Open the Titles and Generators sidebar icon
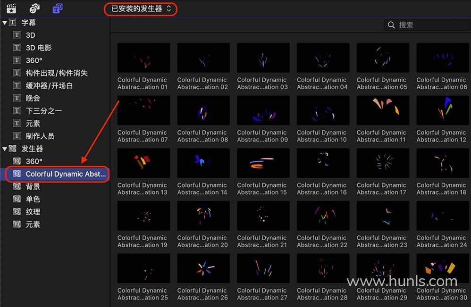This screenshot has height=307, width=471. pos(58,8)
